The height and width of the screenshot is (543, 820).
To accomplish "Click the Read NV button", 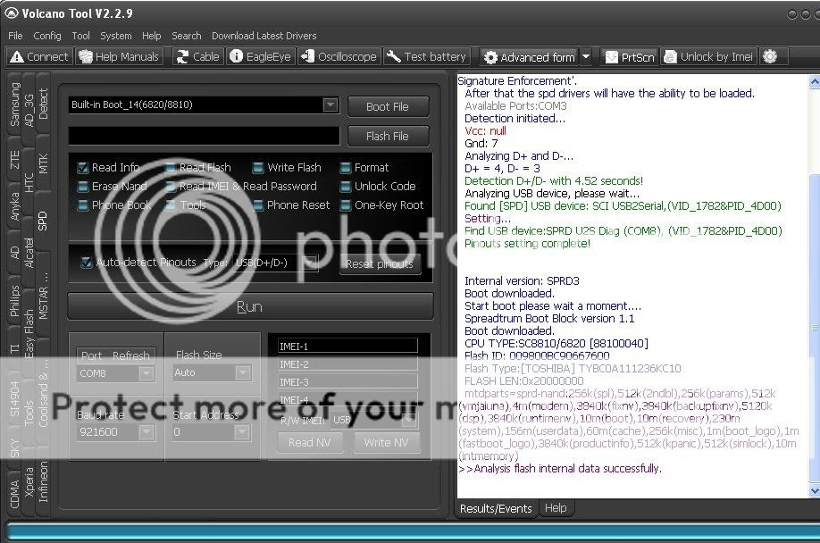I will click(310, 443).
